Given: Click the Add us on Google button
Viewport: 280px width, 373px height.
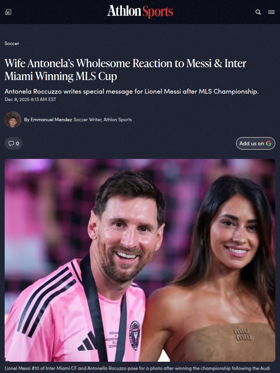Looking at the screenshot, I should coord(255,143).
